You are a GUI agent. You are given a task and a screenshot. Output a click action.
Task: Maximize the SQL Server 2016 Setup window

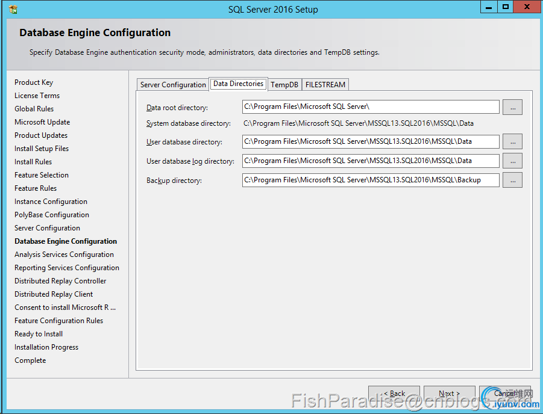[506, 7]
